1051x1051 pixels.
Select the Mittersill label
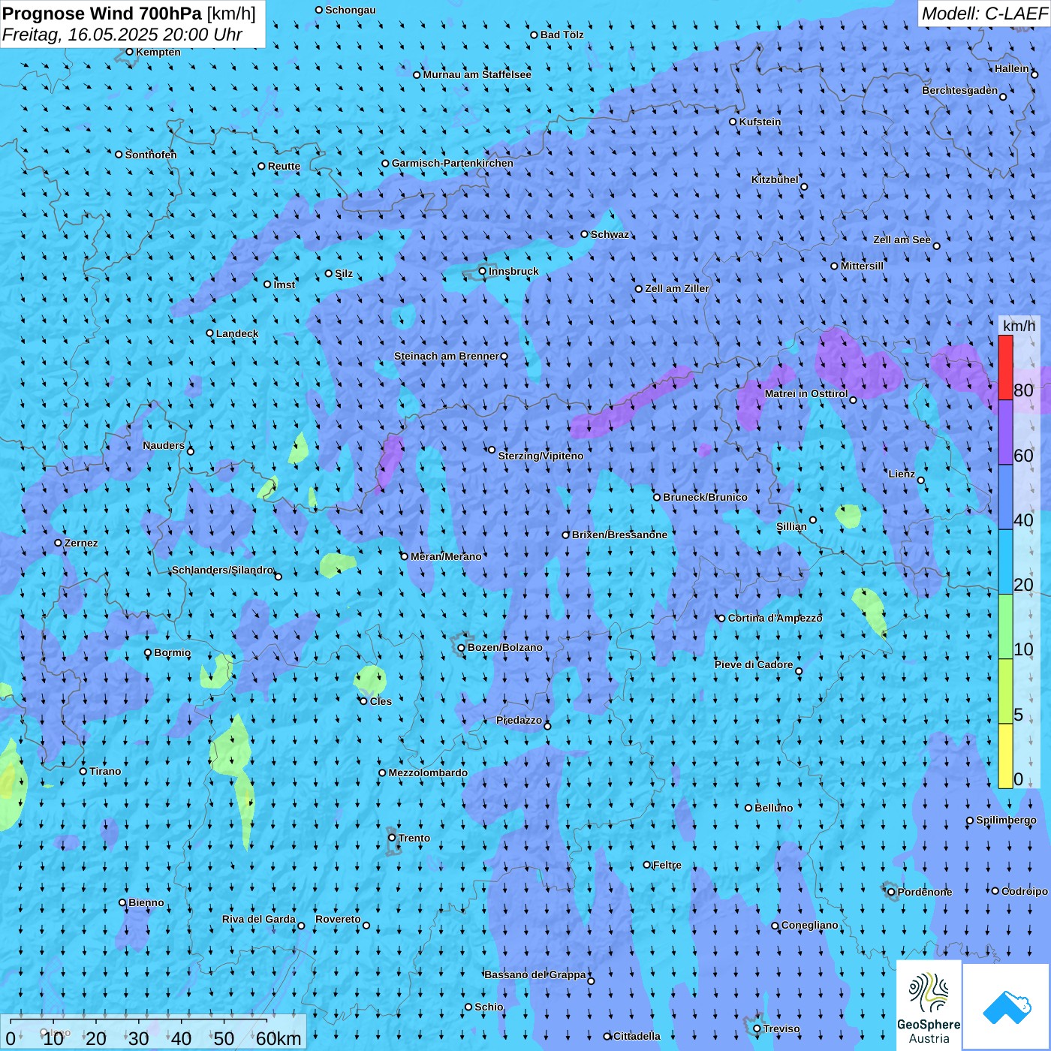point(862,266)
